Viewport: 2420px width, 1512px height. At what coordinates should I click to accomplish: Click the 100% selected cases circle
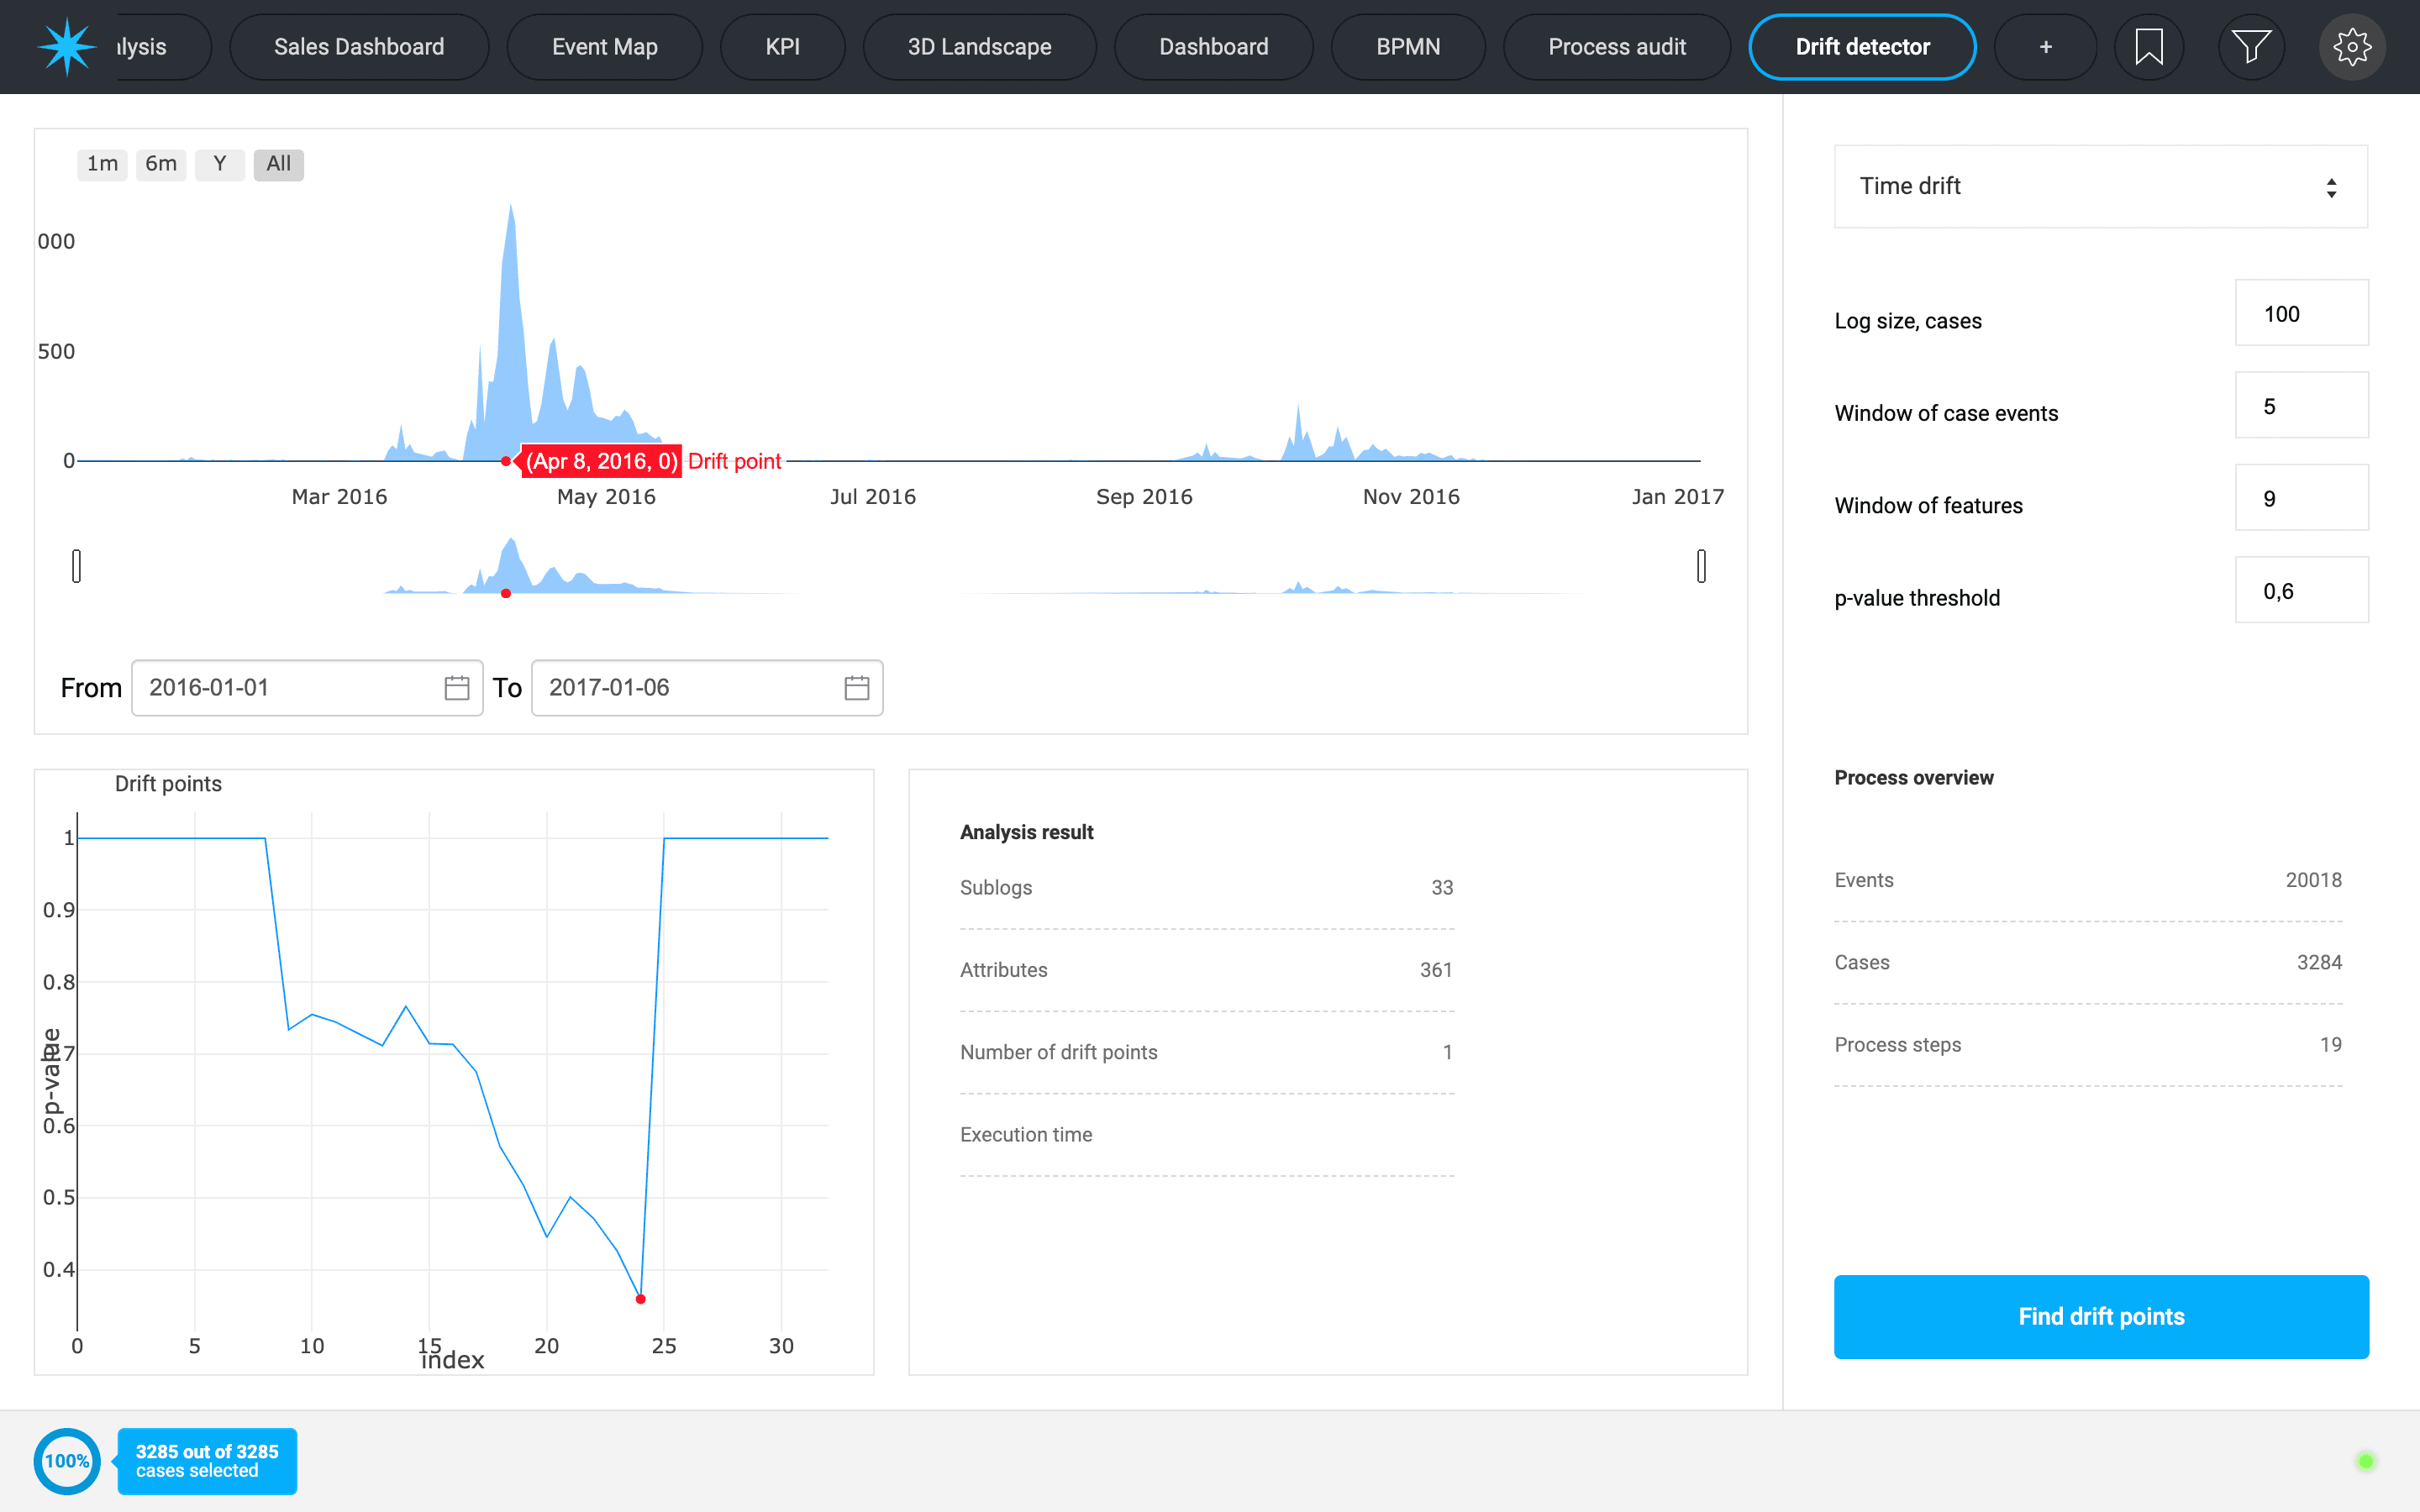click(67, 1461)
